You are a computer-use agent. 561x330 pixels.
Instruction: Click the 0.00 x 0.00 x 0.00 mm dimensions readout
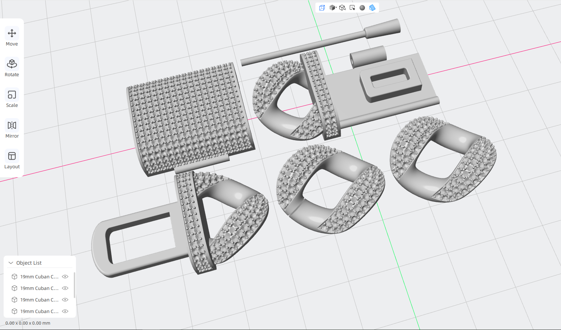(x=28, y=323)
